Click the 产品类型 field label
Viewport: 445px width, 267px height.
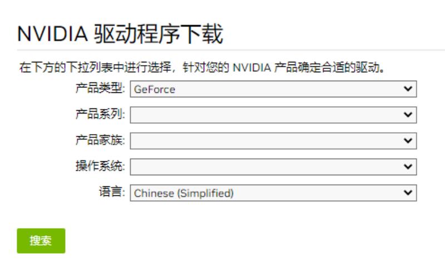[100, 88]
